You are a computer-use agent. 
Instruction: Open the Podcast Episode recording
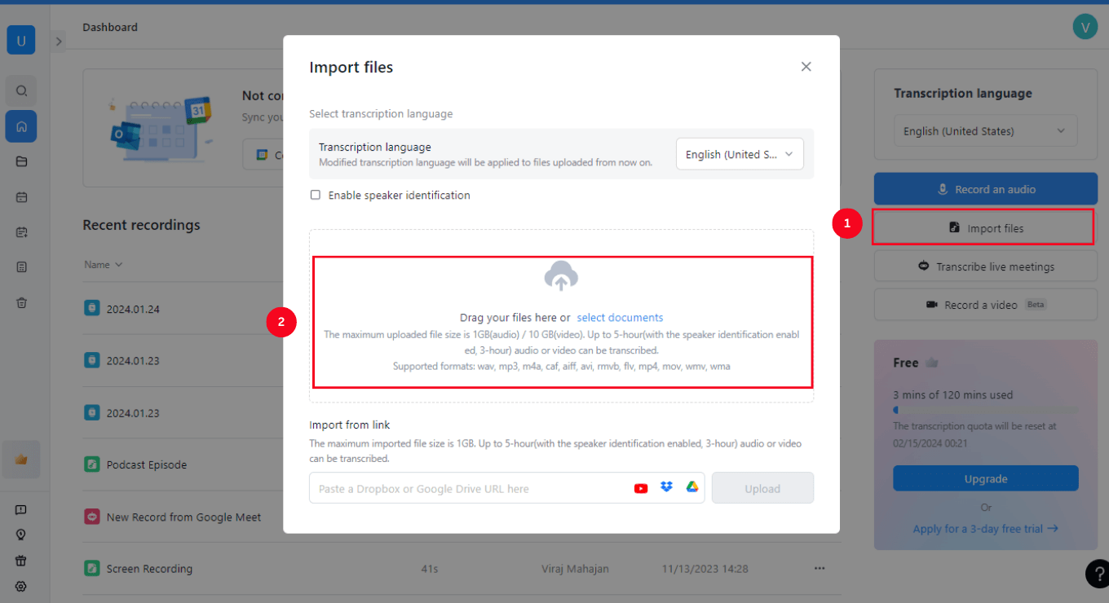pyautogui.click(x=147, y=464)
